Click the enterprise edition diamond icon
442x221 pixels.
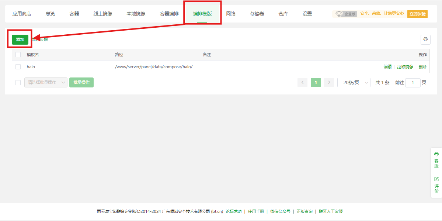(x=339, y=14)
